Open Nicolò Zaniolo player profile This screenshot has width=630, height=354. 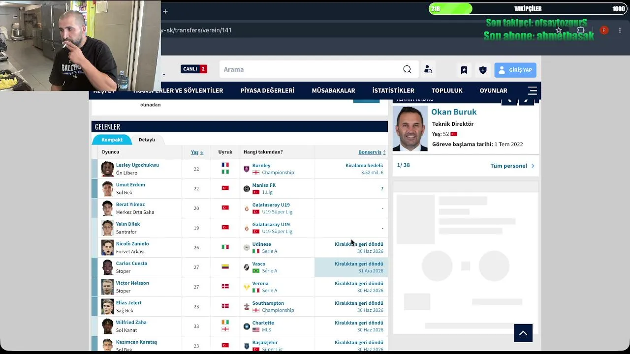[x=132, y=244]
